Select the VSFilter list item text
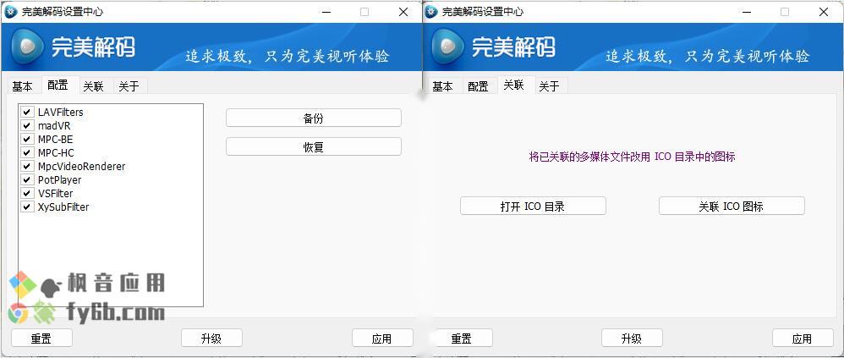 56,193
